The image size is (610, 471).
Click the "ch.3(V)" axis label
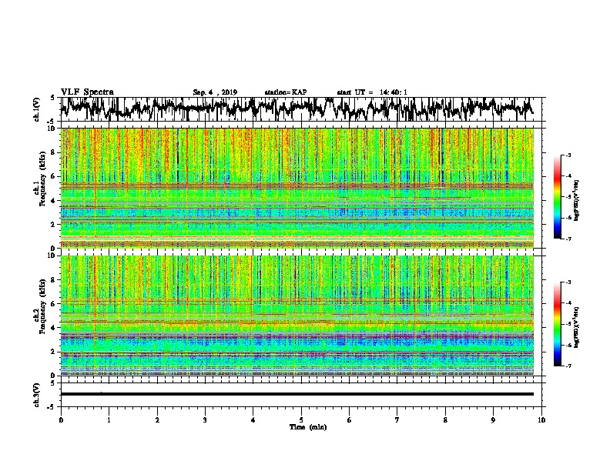pyautogui.click(x=37, y=395)
